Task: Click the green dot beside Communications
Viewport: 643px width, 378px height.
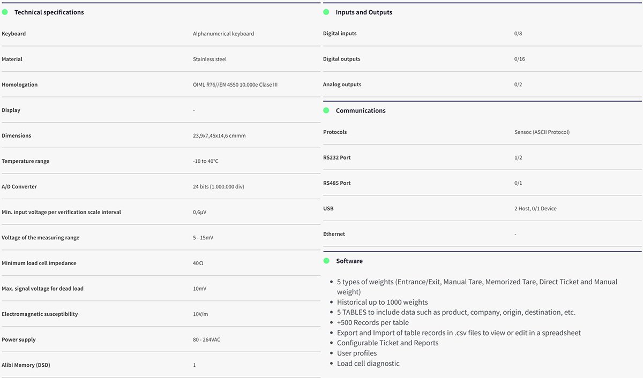Action: (326, 110)
